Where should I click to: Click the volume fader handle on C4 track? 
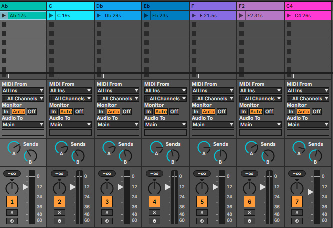pyautogui.click(x=310, y=192)
